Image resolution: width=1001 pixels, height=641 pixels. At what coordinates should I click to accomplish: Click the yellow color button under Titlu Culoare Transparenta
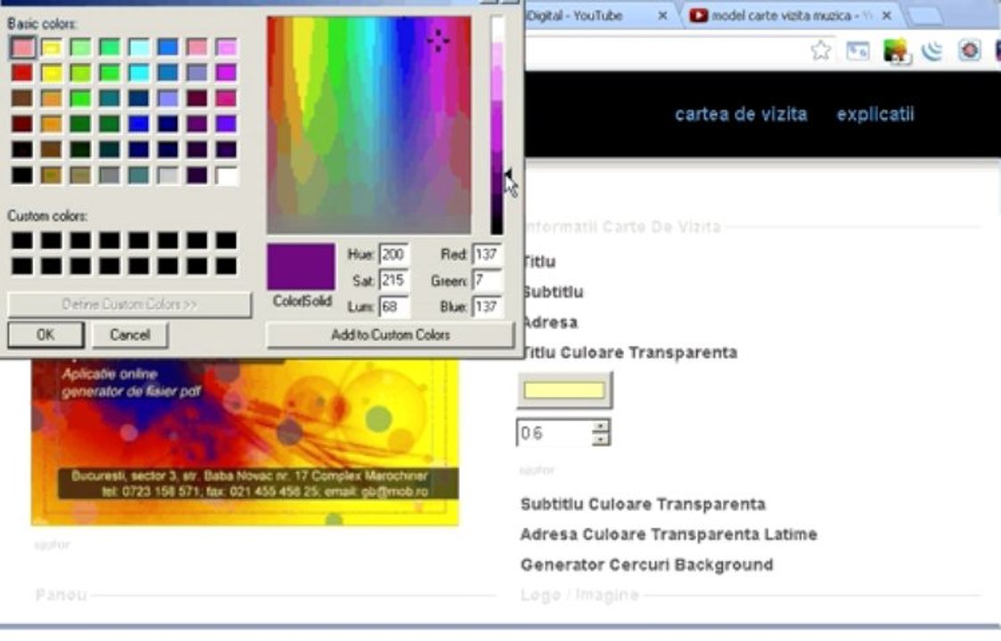(564, 390)
